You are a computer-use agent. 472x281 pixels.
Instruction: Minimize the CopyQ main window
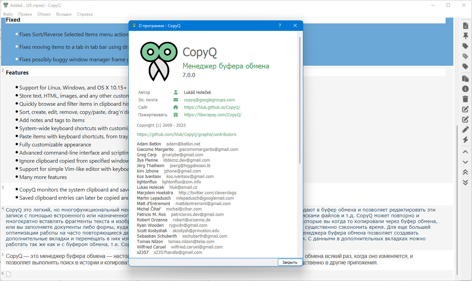pos(433,5)
